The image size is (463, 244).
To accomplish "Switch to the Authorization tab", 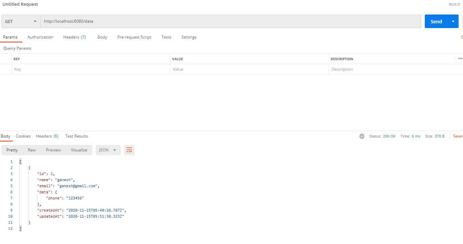I will point(40,37).
